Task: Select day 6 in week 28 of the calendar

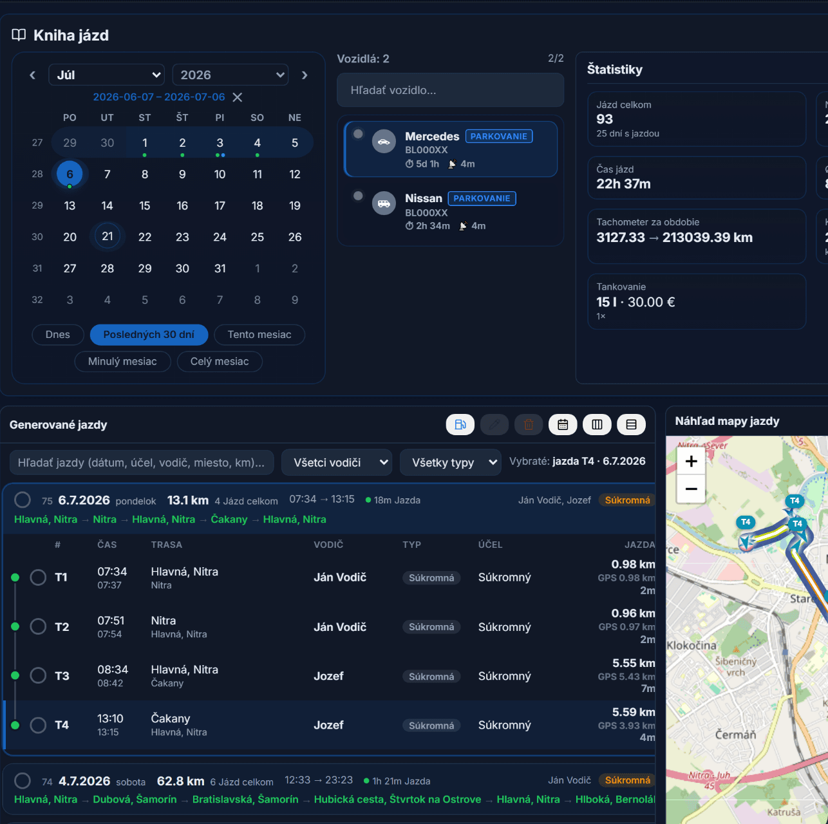Action: 70,174
